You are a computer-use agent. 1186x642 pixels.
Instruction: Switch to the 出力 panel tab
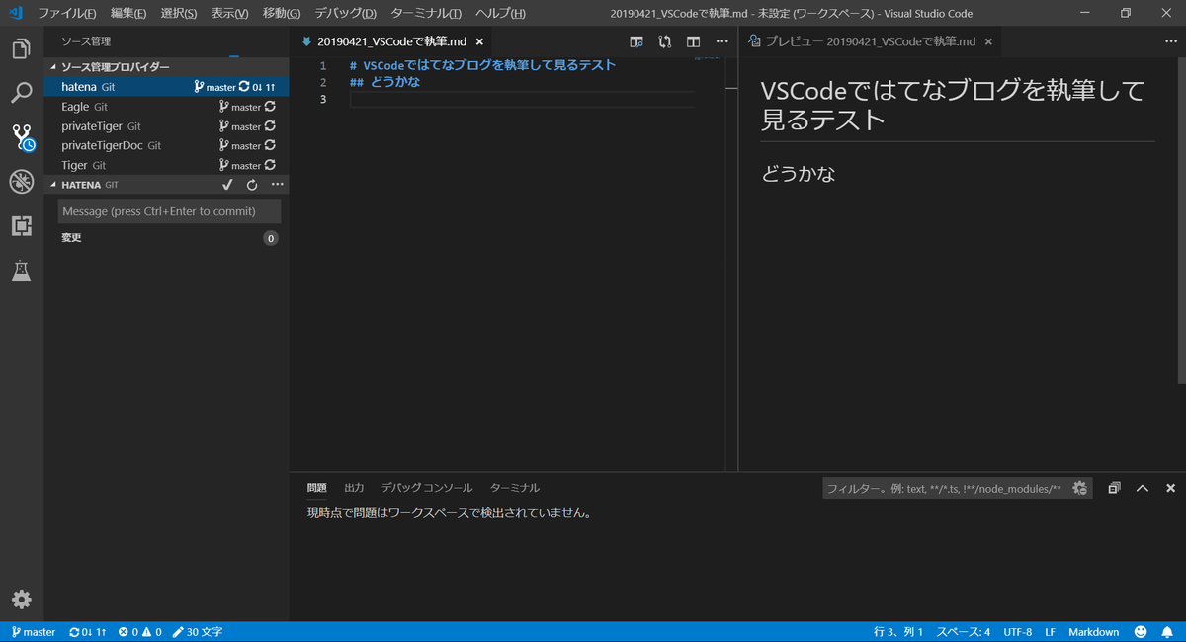tap(354, 487)
